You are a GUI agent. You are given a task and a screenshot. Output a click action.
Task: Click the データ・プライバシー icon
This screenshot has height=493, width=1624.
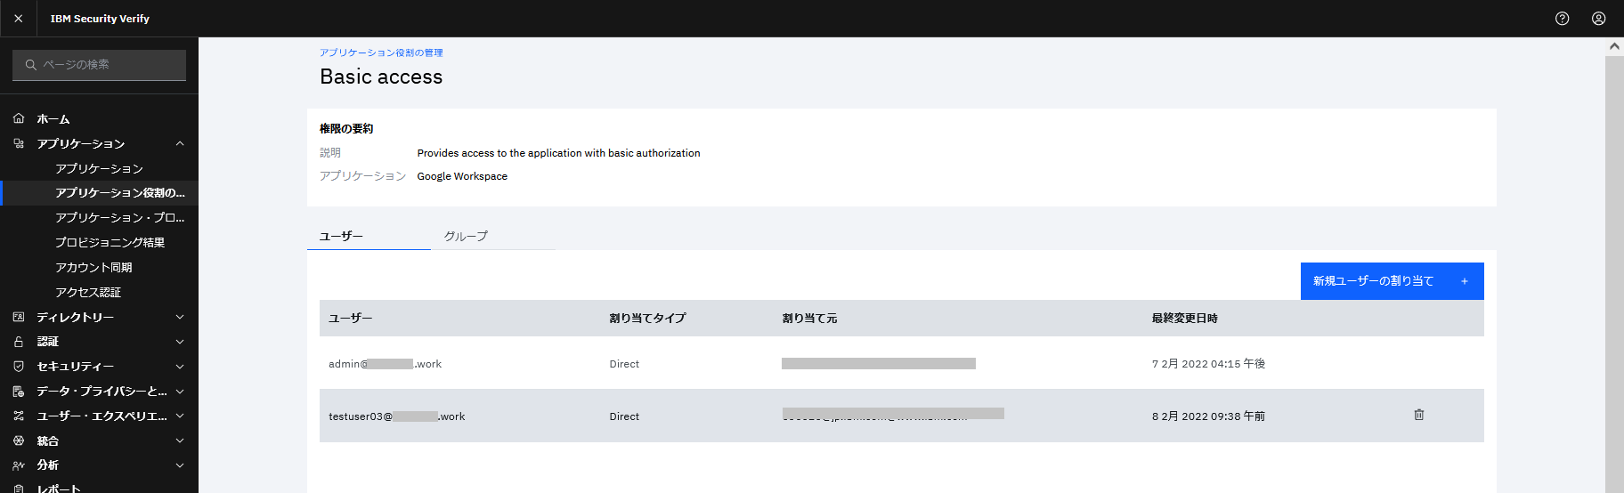coord(19,391)
